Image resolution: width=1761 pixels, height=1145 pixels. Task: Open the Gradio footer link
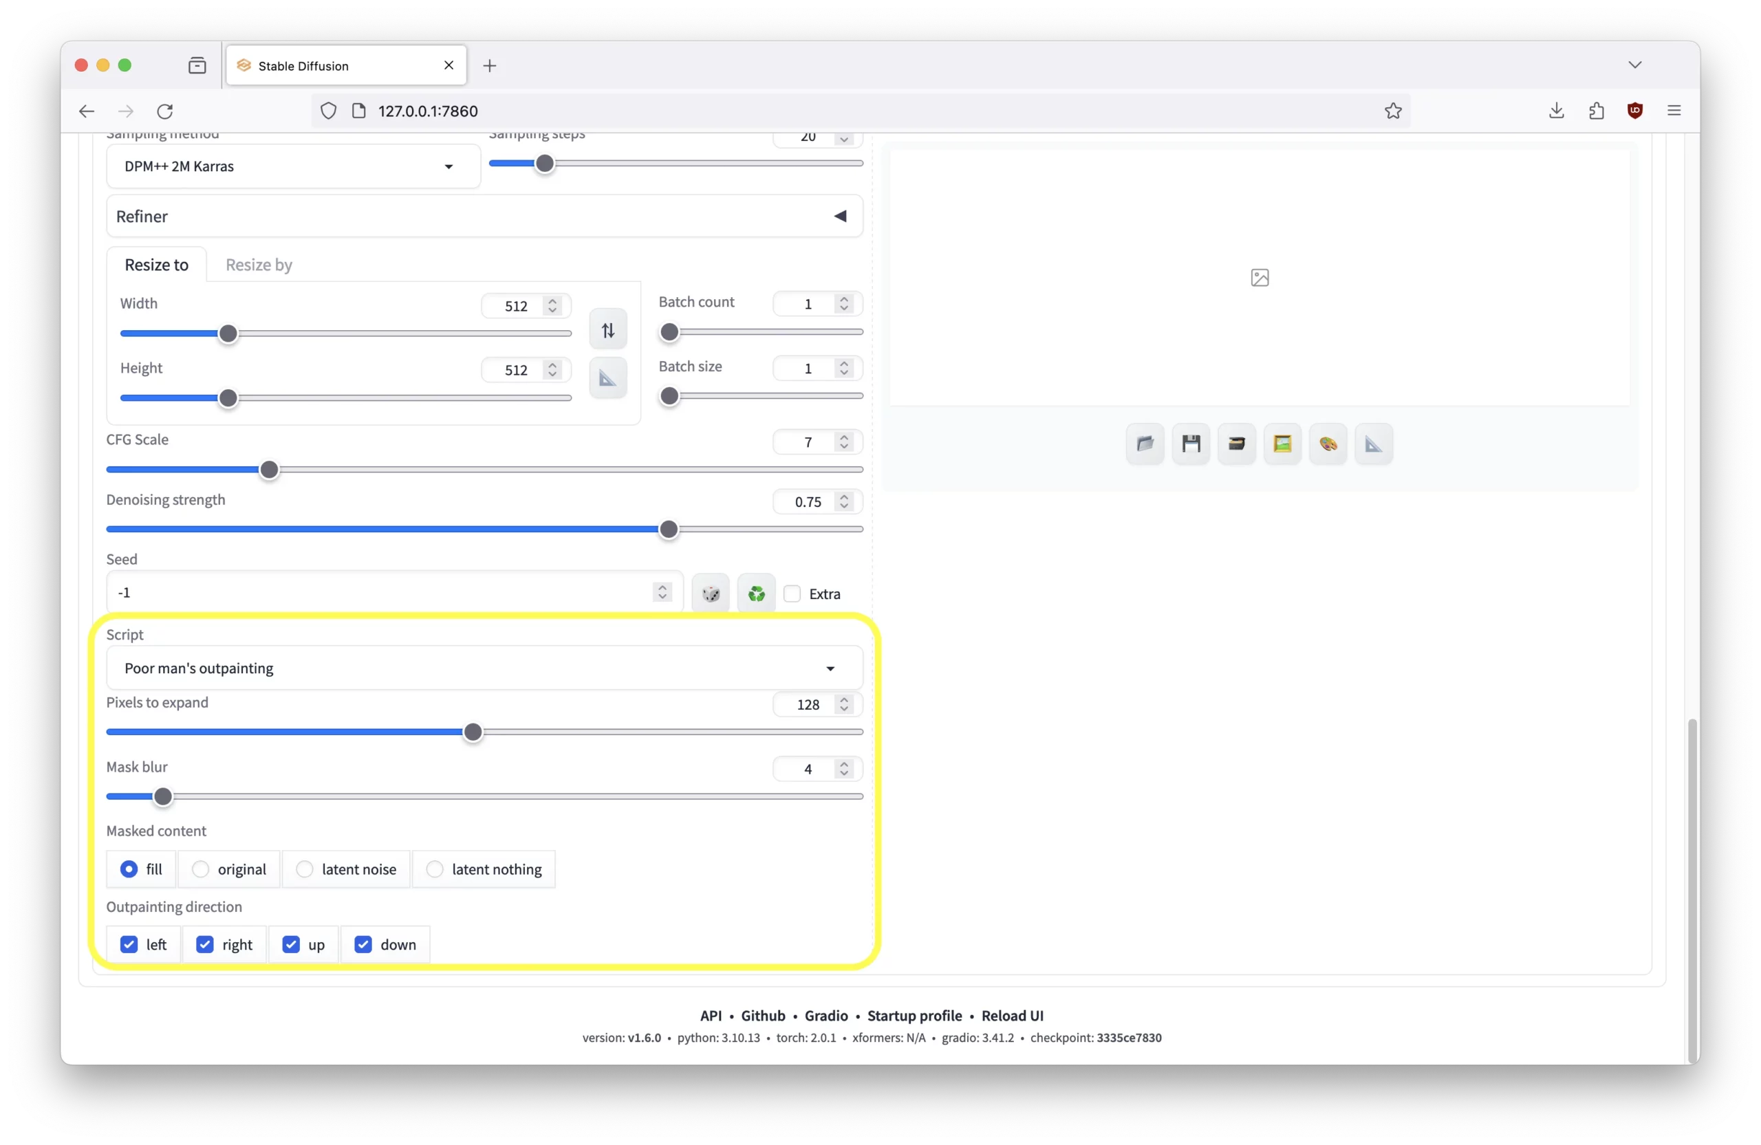tap(826, 1016)
